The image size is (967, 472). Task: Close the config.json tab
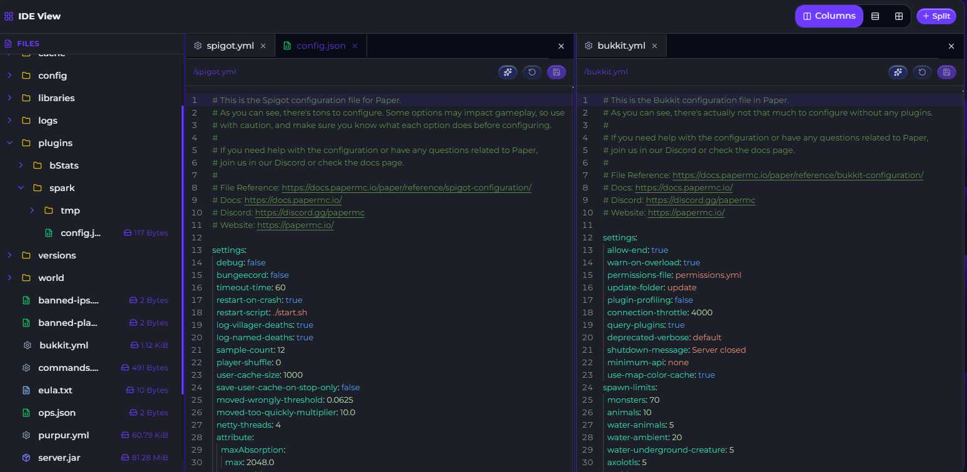coord(355,46)
